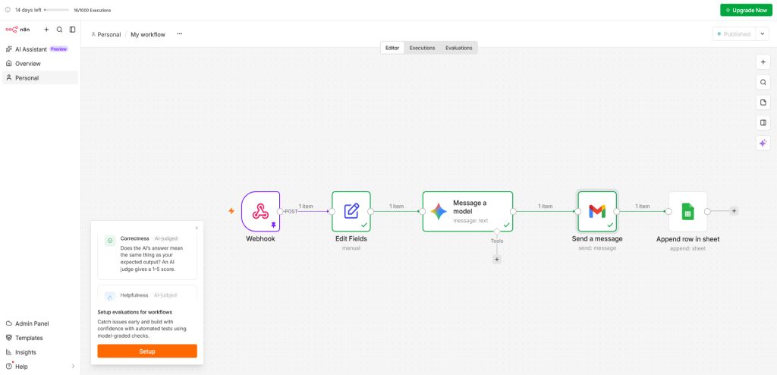Switch to the Editor tab
Viewport: 777px width, 375px height.
[392, 48]
